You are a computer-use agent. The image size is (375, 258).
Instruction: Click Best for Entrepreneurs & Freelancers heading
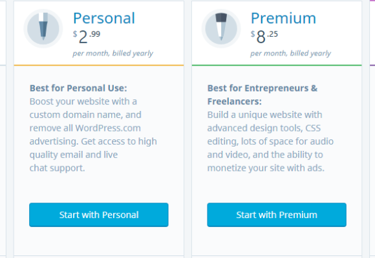262,95
